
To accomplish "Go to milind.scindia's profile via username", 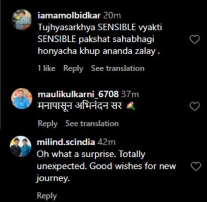I will coord(66,142).
